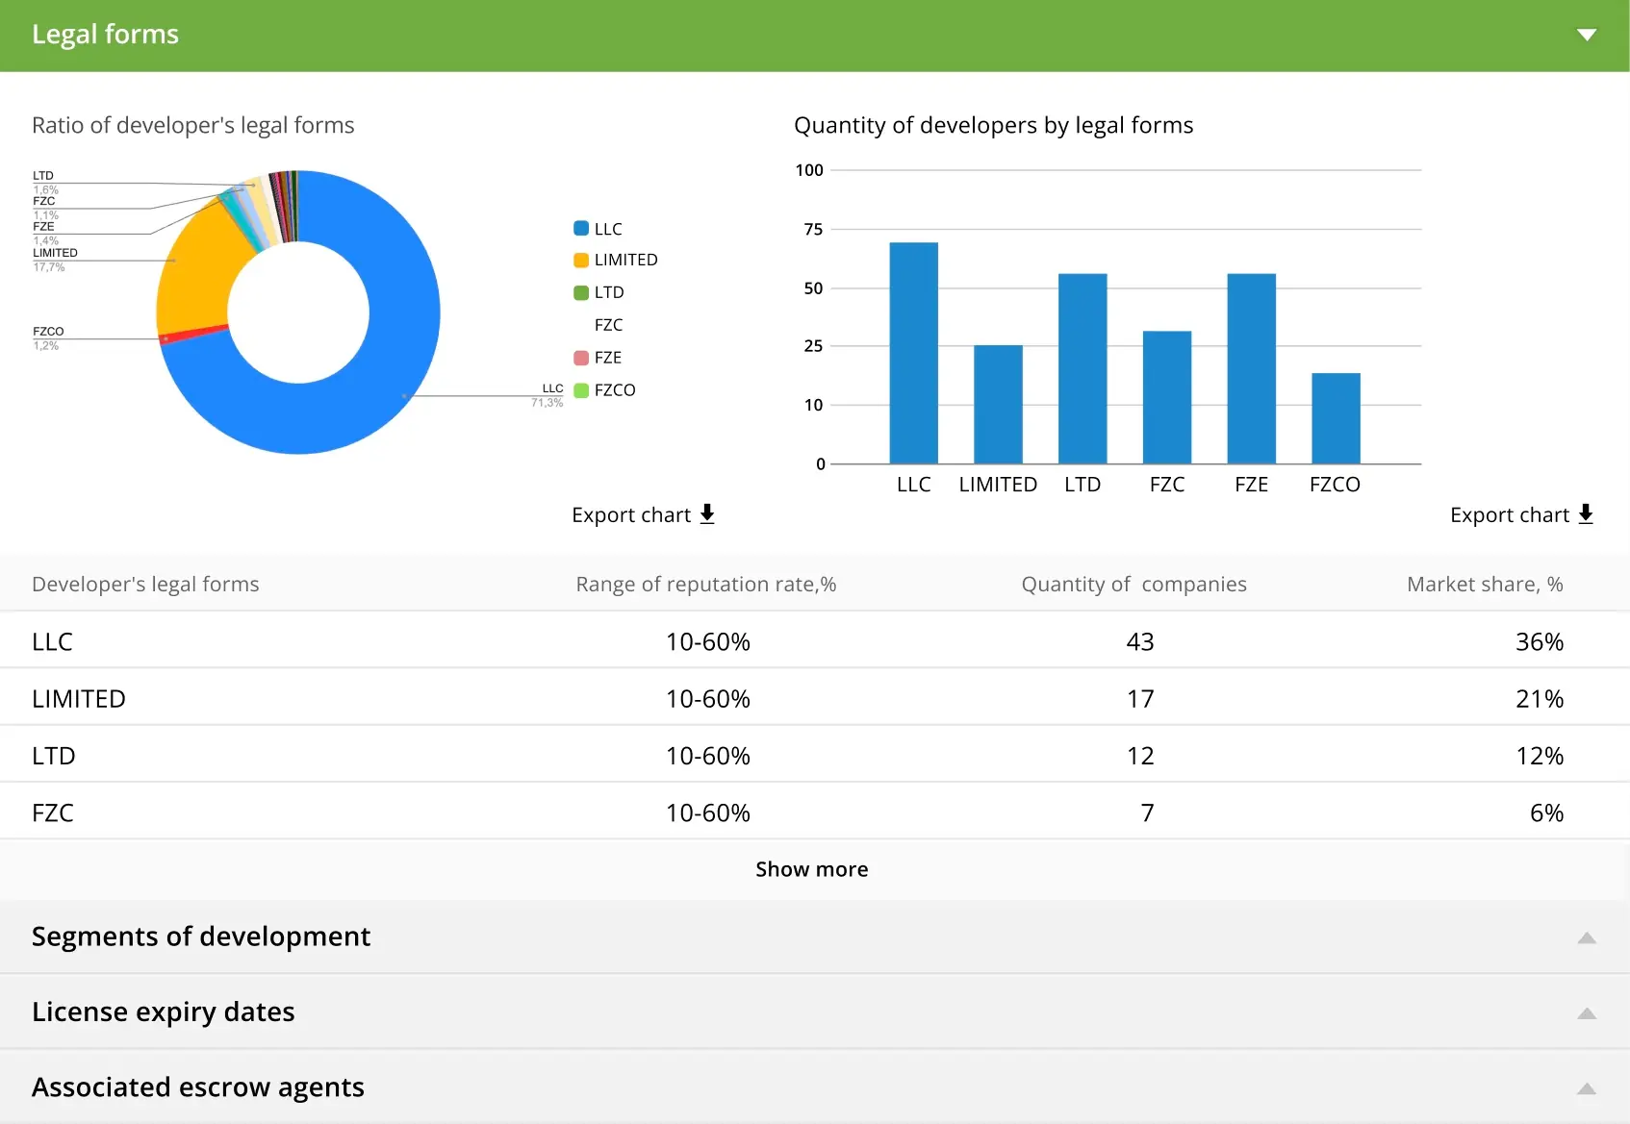The image size is (1630, 1124).
Task: Toggle the LIMITED legend color swatch
Action: [x=581, y=260]
